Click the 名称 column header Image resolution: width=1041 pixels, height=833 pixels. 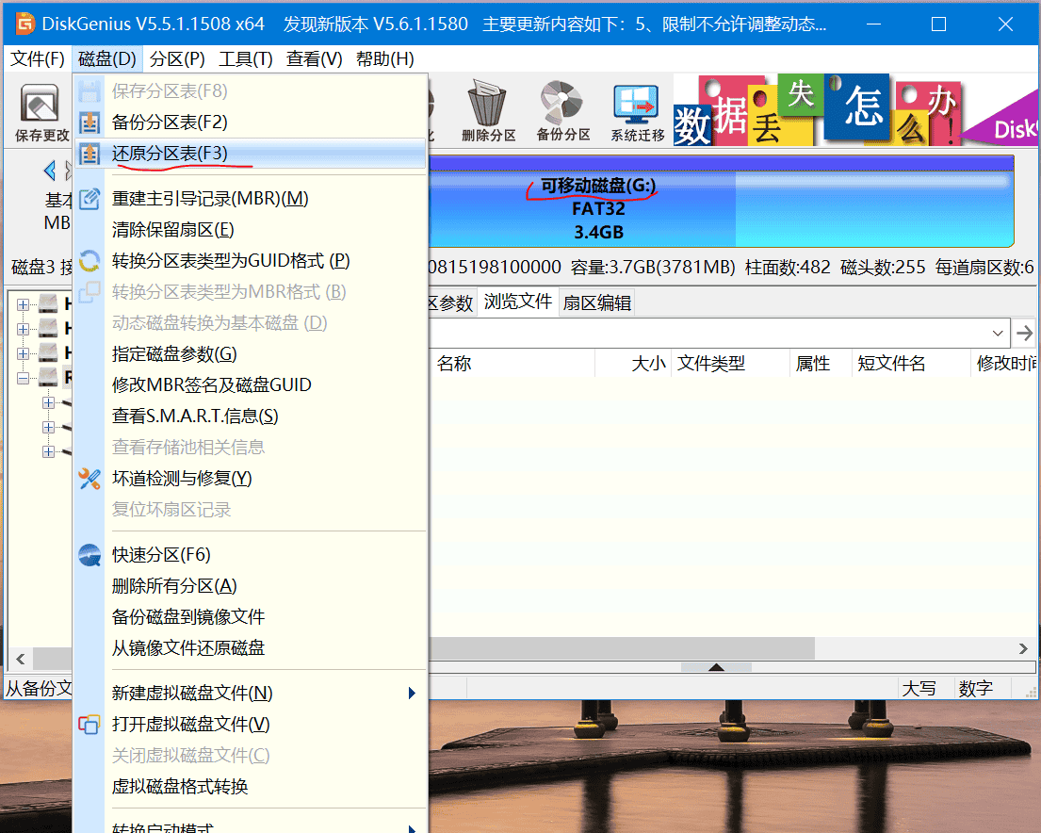pos(454,364)
